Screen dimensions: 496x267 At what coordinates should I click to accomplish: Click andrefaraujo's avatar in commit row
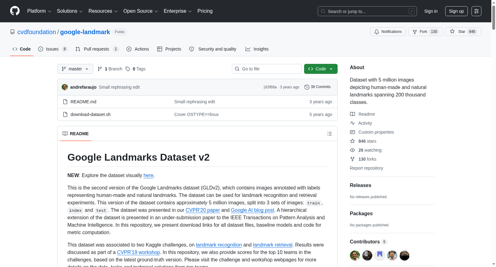(65, 87)
